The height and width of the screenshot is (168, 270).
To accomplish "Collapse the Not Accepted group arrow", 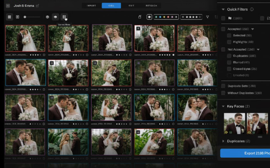I will coord(258,50).
